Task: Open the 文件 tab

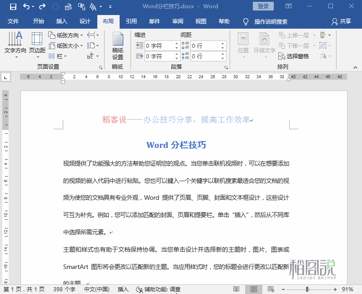Action: 13,21
